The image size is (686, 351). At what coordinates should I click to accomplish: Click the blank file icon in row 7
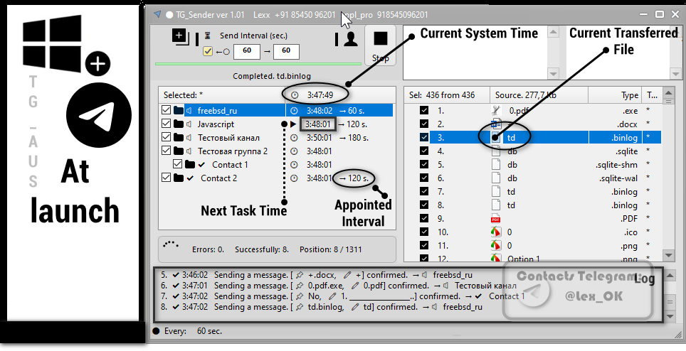coord(496,191)
